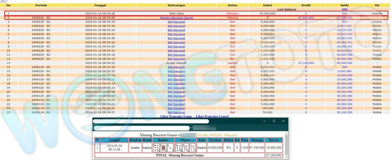Maximize the baccarat result popup window

pos(274,121)
